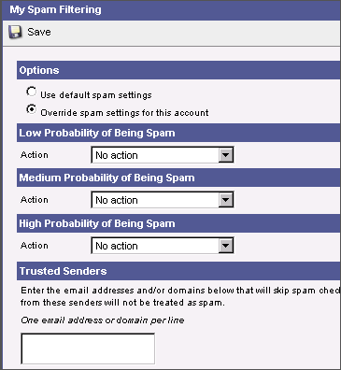Click the High Probability of Being Spam header
Viewport: 341px width, 370px height.
point(178,223)
